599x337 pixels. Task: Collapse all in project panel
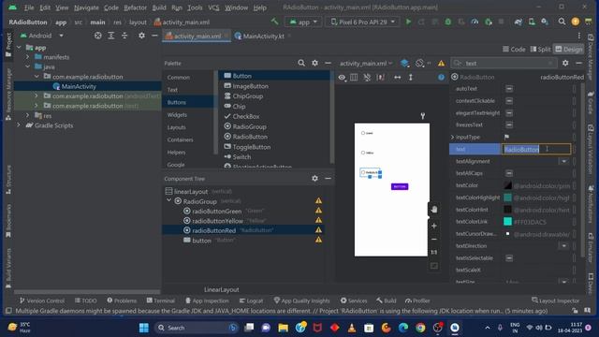coord(124,36)
